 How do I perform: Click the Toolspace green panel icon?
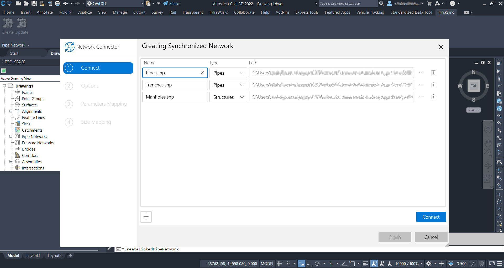[4, 70]
